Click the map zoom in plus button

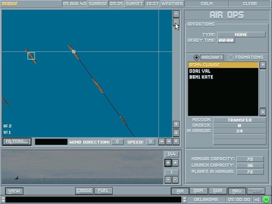click(176, 14)
